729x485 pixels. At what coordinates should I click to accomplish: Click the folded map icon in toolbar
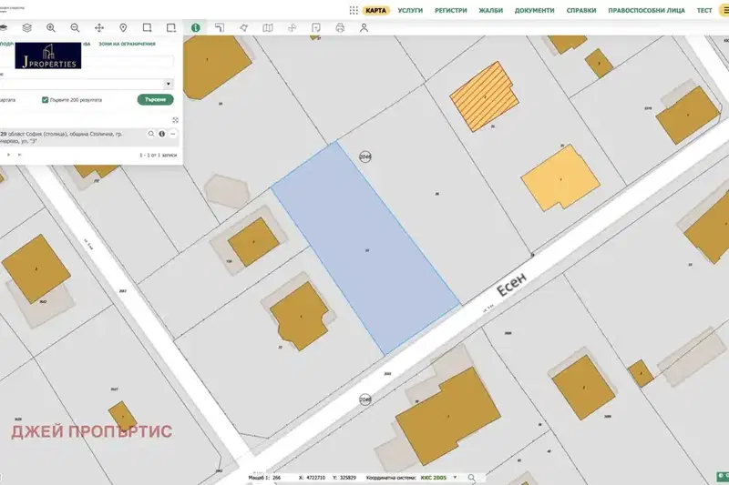coord(268,28)
